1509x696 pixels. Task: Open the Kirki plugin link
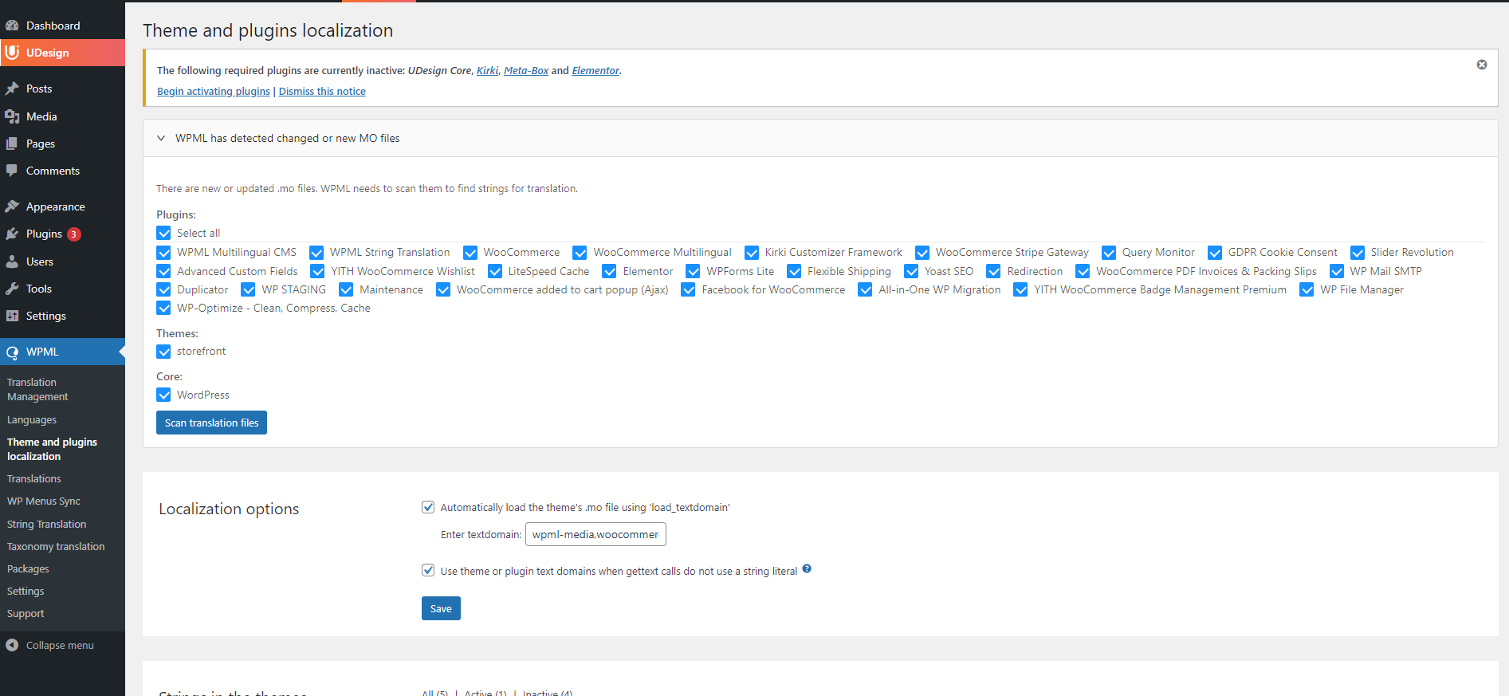pyautogui.click(x=487, y=71)
